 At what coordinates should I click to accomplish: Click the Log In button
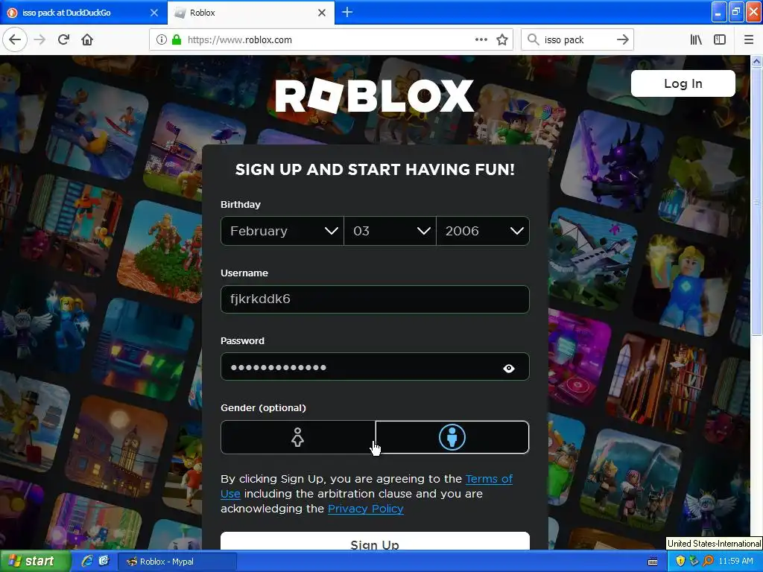683,83
